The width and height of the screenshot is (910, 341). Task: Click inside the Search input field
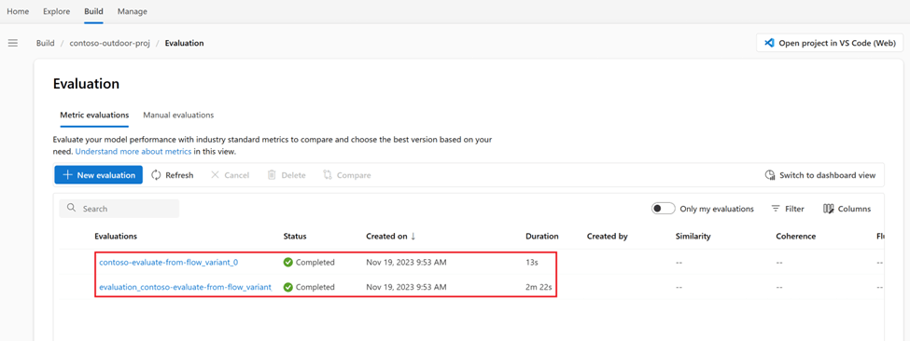coord(119,209)
